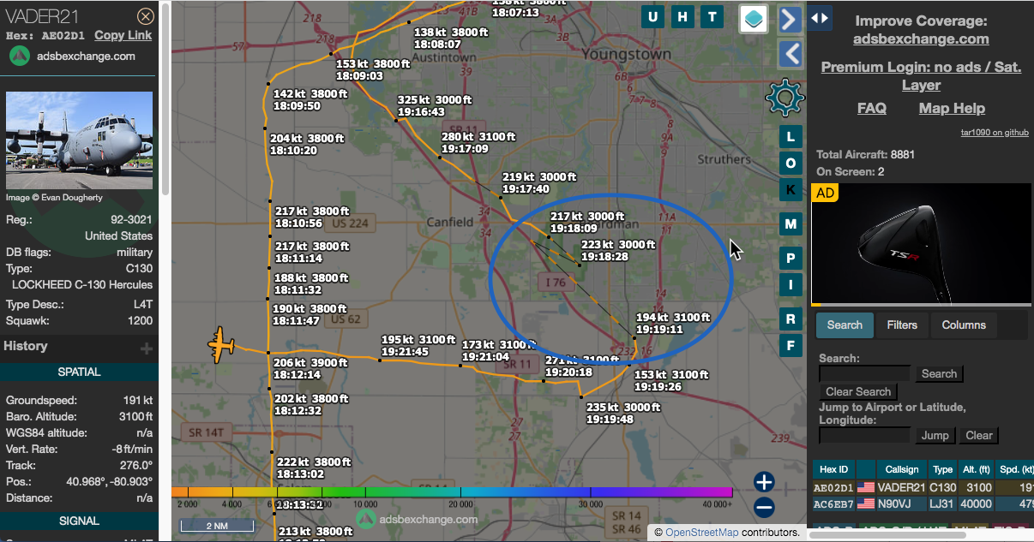Open map settings gear icon

[785, 98]
